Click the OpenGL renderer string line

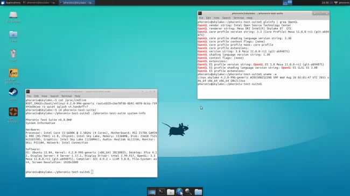pos(244,28)
